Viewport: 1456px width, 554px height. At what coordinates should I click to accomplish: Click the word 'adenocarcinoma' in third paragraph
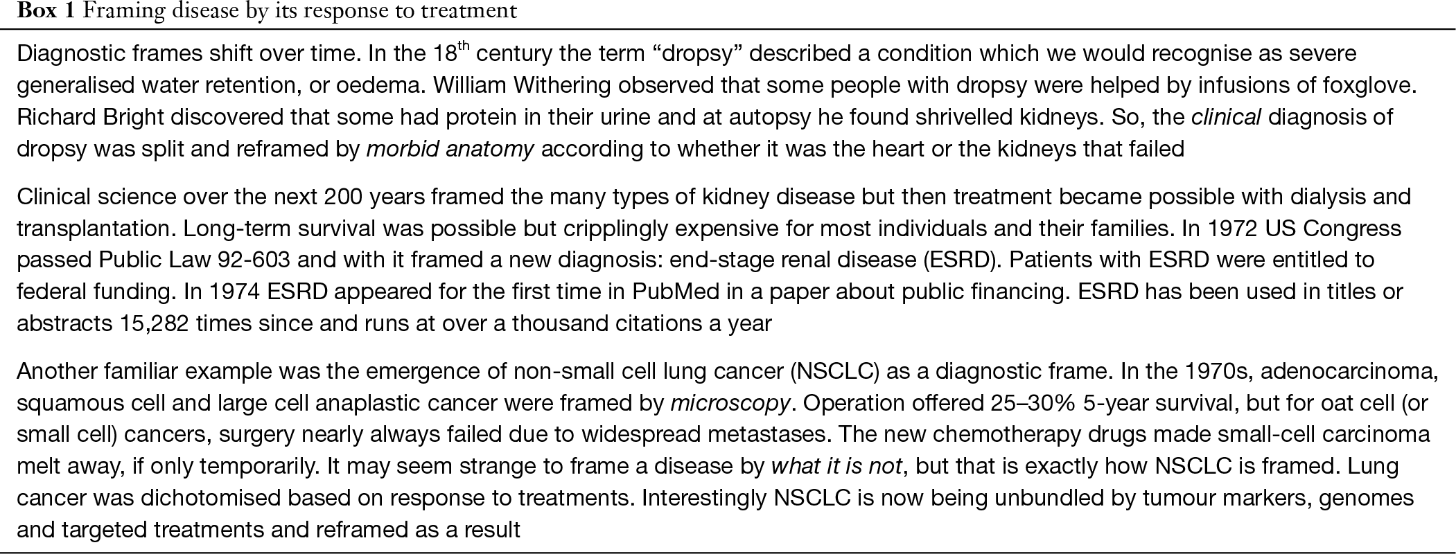[1349, 371]
